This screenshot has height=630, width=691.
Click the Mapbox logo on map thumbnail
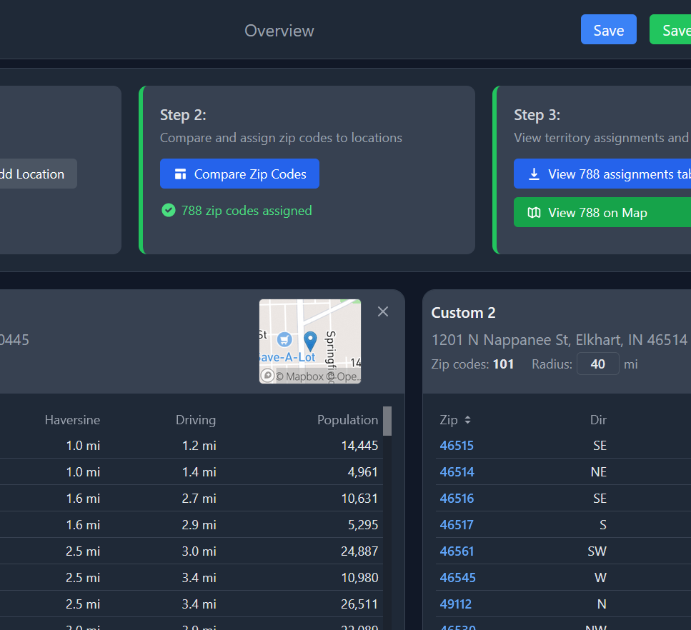(267, 376)
